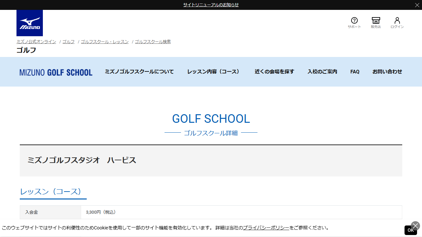Go to ゴルフスクール検索 breadcrumb
Image resolution: width=422 pixels, height=237 pixels.
(x=153, y=42)
